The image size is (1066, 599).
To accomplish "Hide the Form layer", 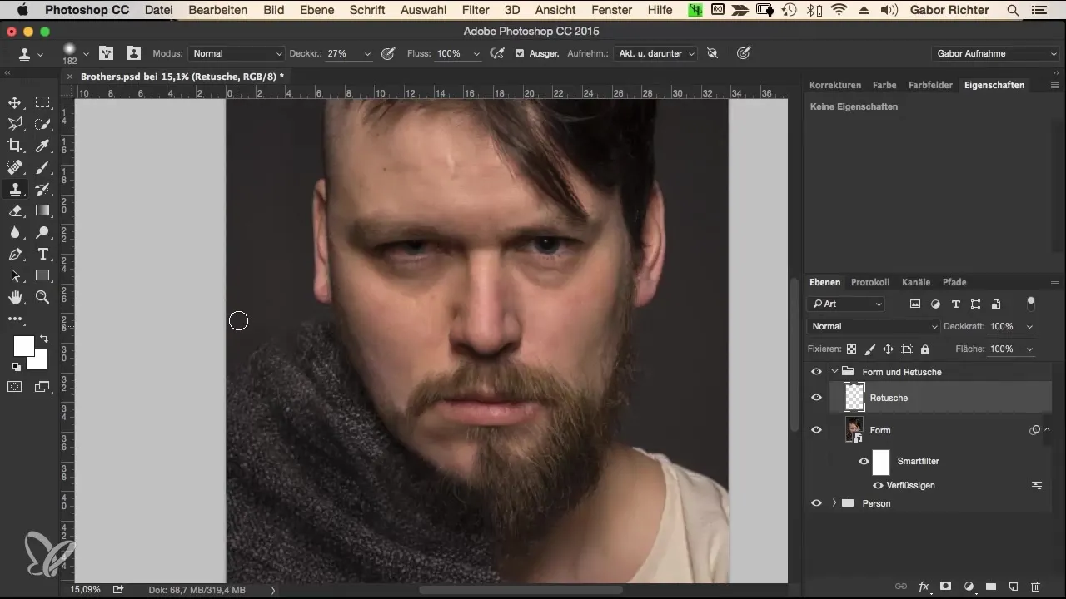I will (x=816, y=430).
